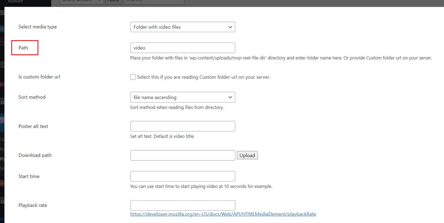Screen dimensions: 444x223
Task: Click the Apply button at top
Action: (x=113, y=1)
